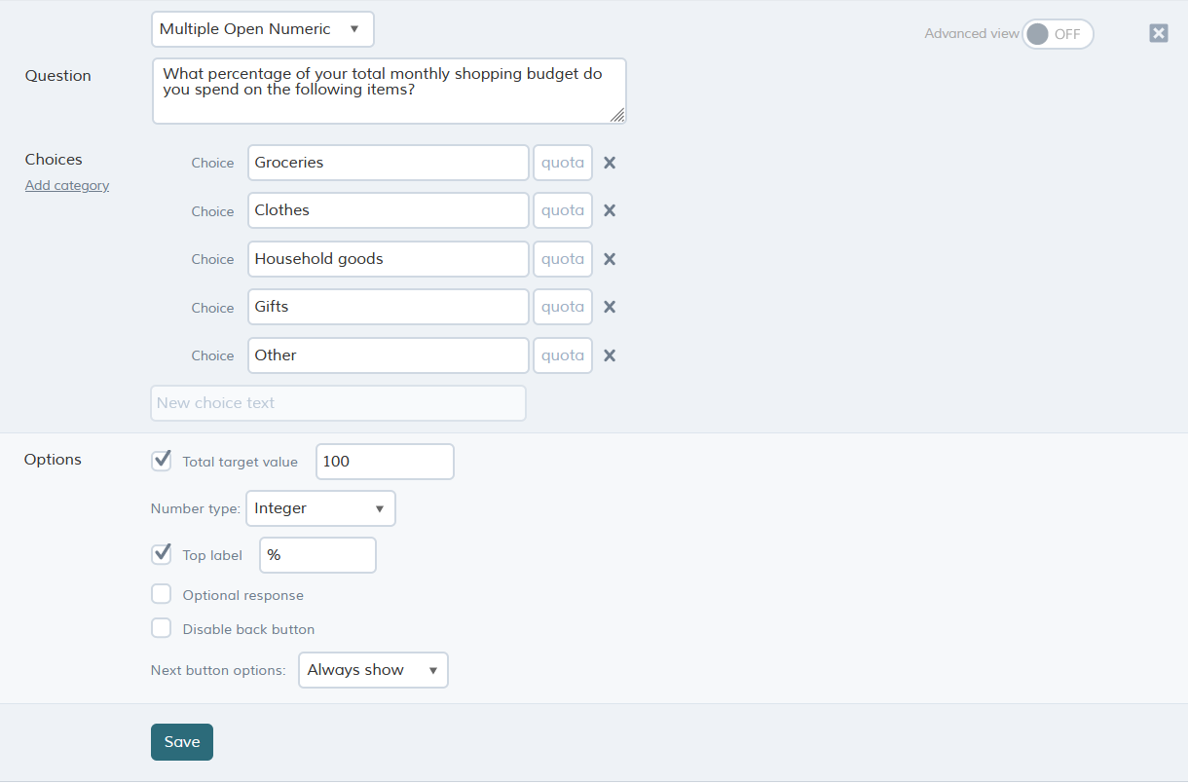Screen dimensions: 1189x784
Task: Open the Next button options dropdown
Action: click(373, 670)
